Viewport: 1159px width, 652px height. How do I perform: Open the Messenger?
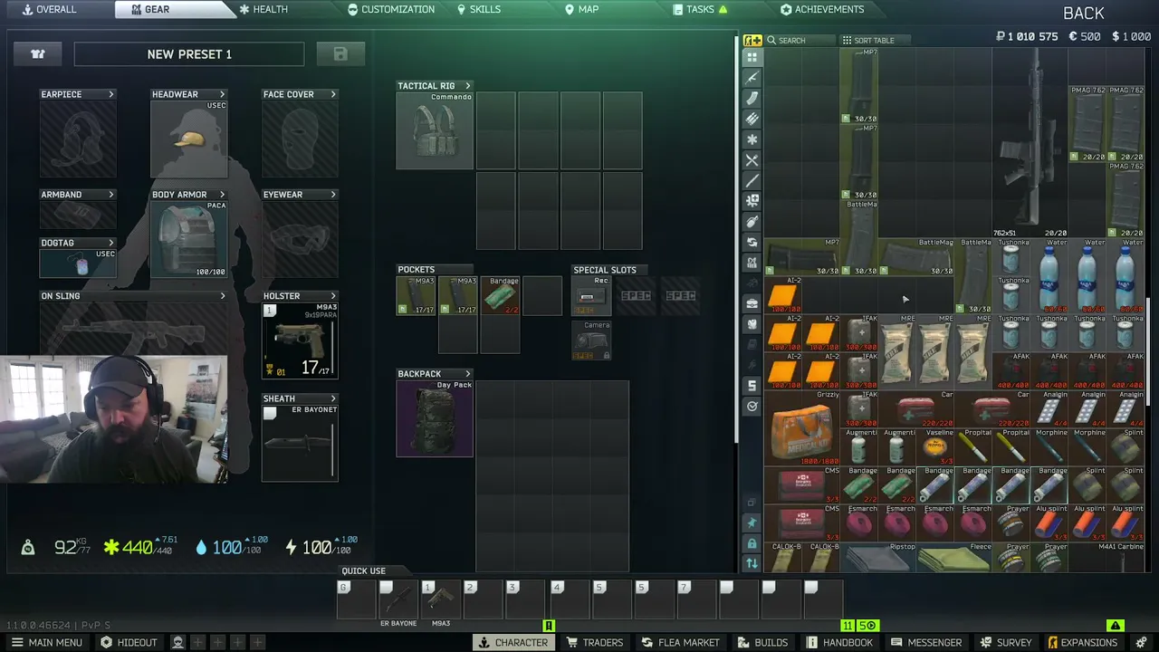click(925, 642)
